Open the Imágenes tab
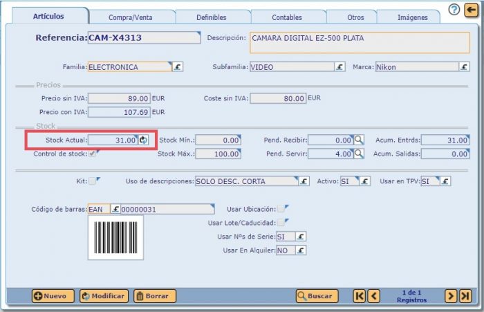The width and height of the screenshot is (484, 312). point(412,17)
